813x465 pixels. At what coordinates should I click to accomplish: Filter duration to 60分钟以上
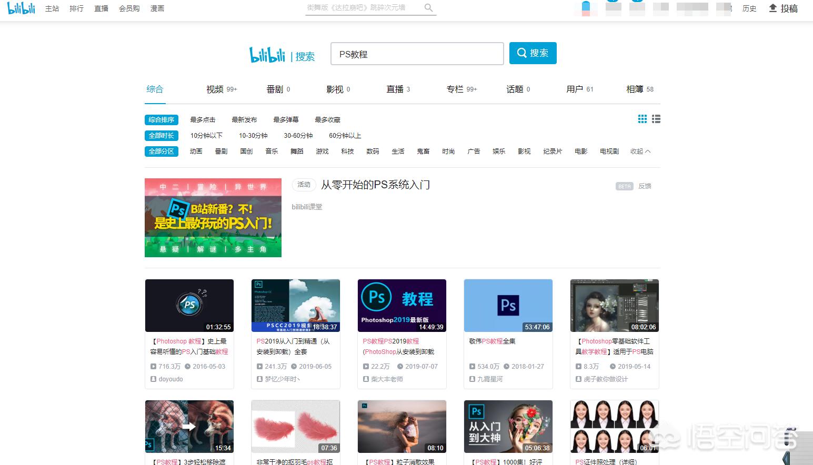pyautogui.click(x=345, y=136)
